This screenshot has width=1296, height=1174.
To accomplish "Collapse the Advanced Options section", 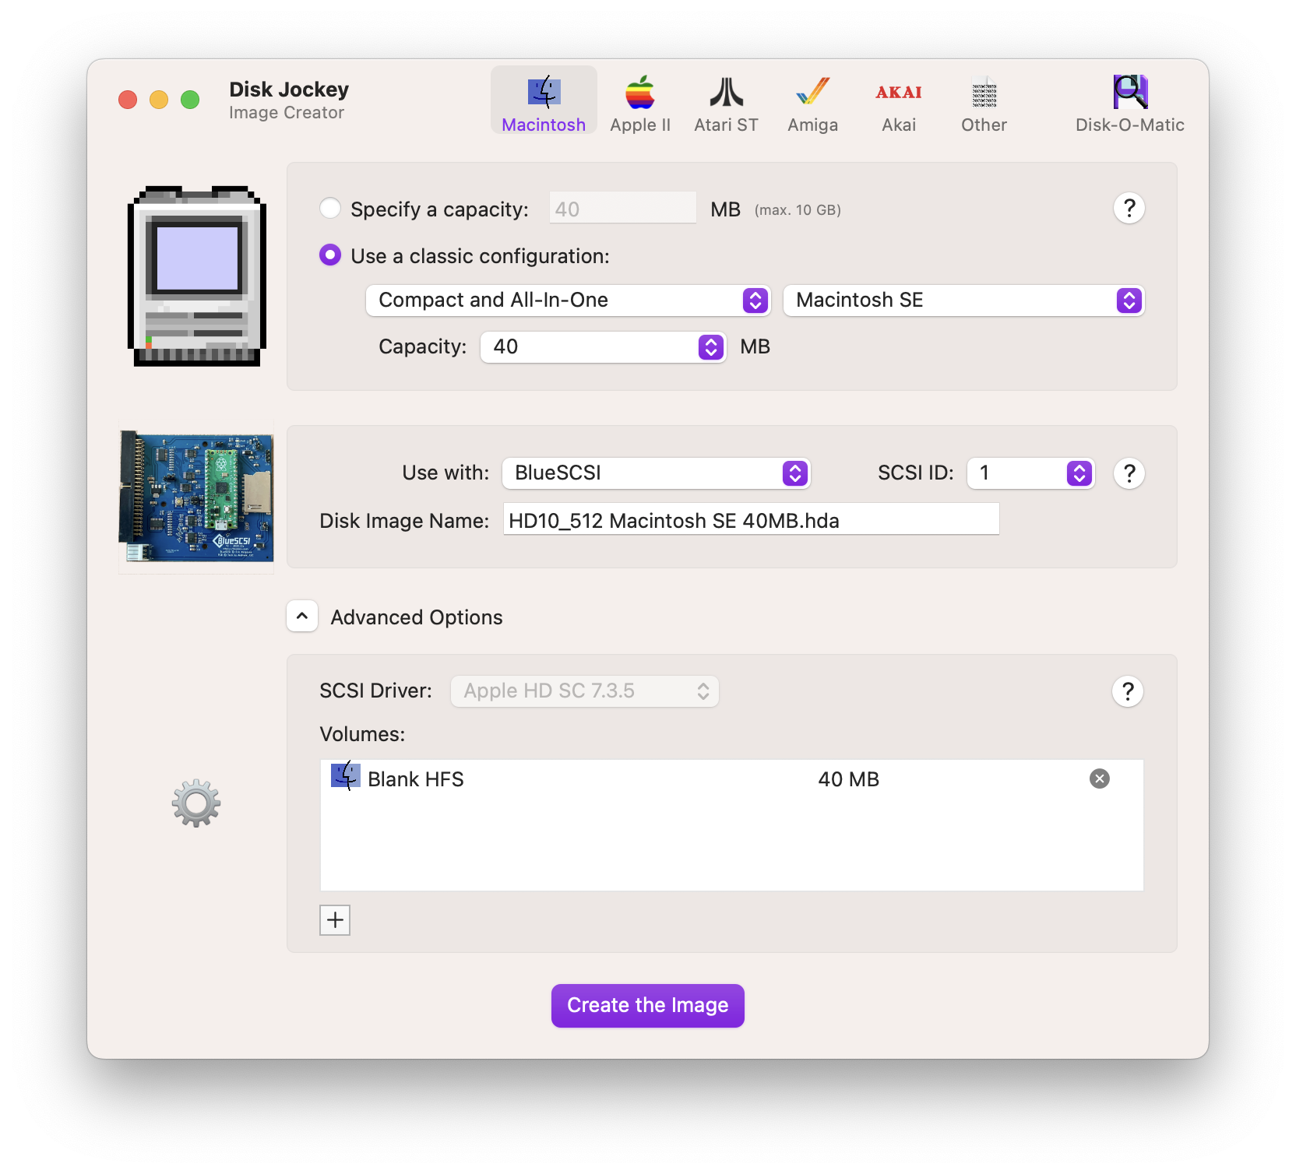I will point(302,616).
